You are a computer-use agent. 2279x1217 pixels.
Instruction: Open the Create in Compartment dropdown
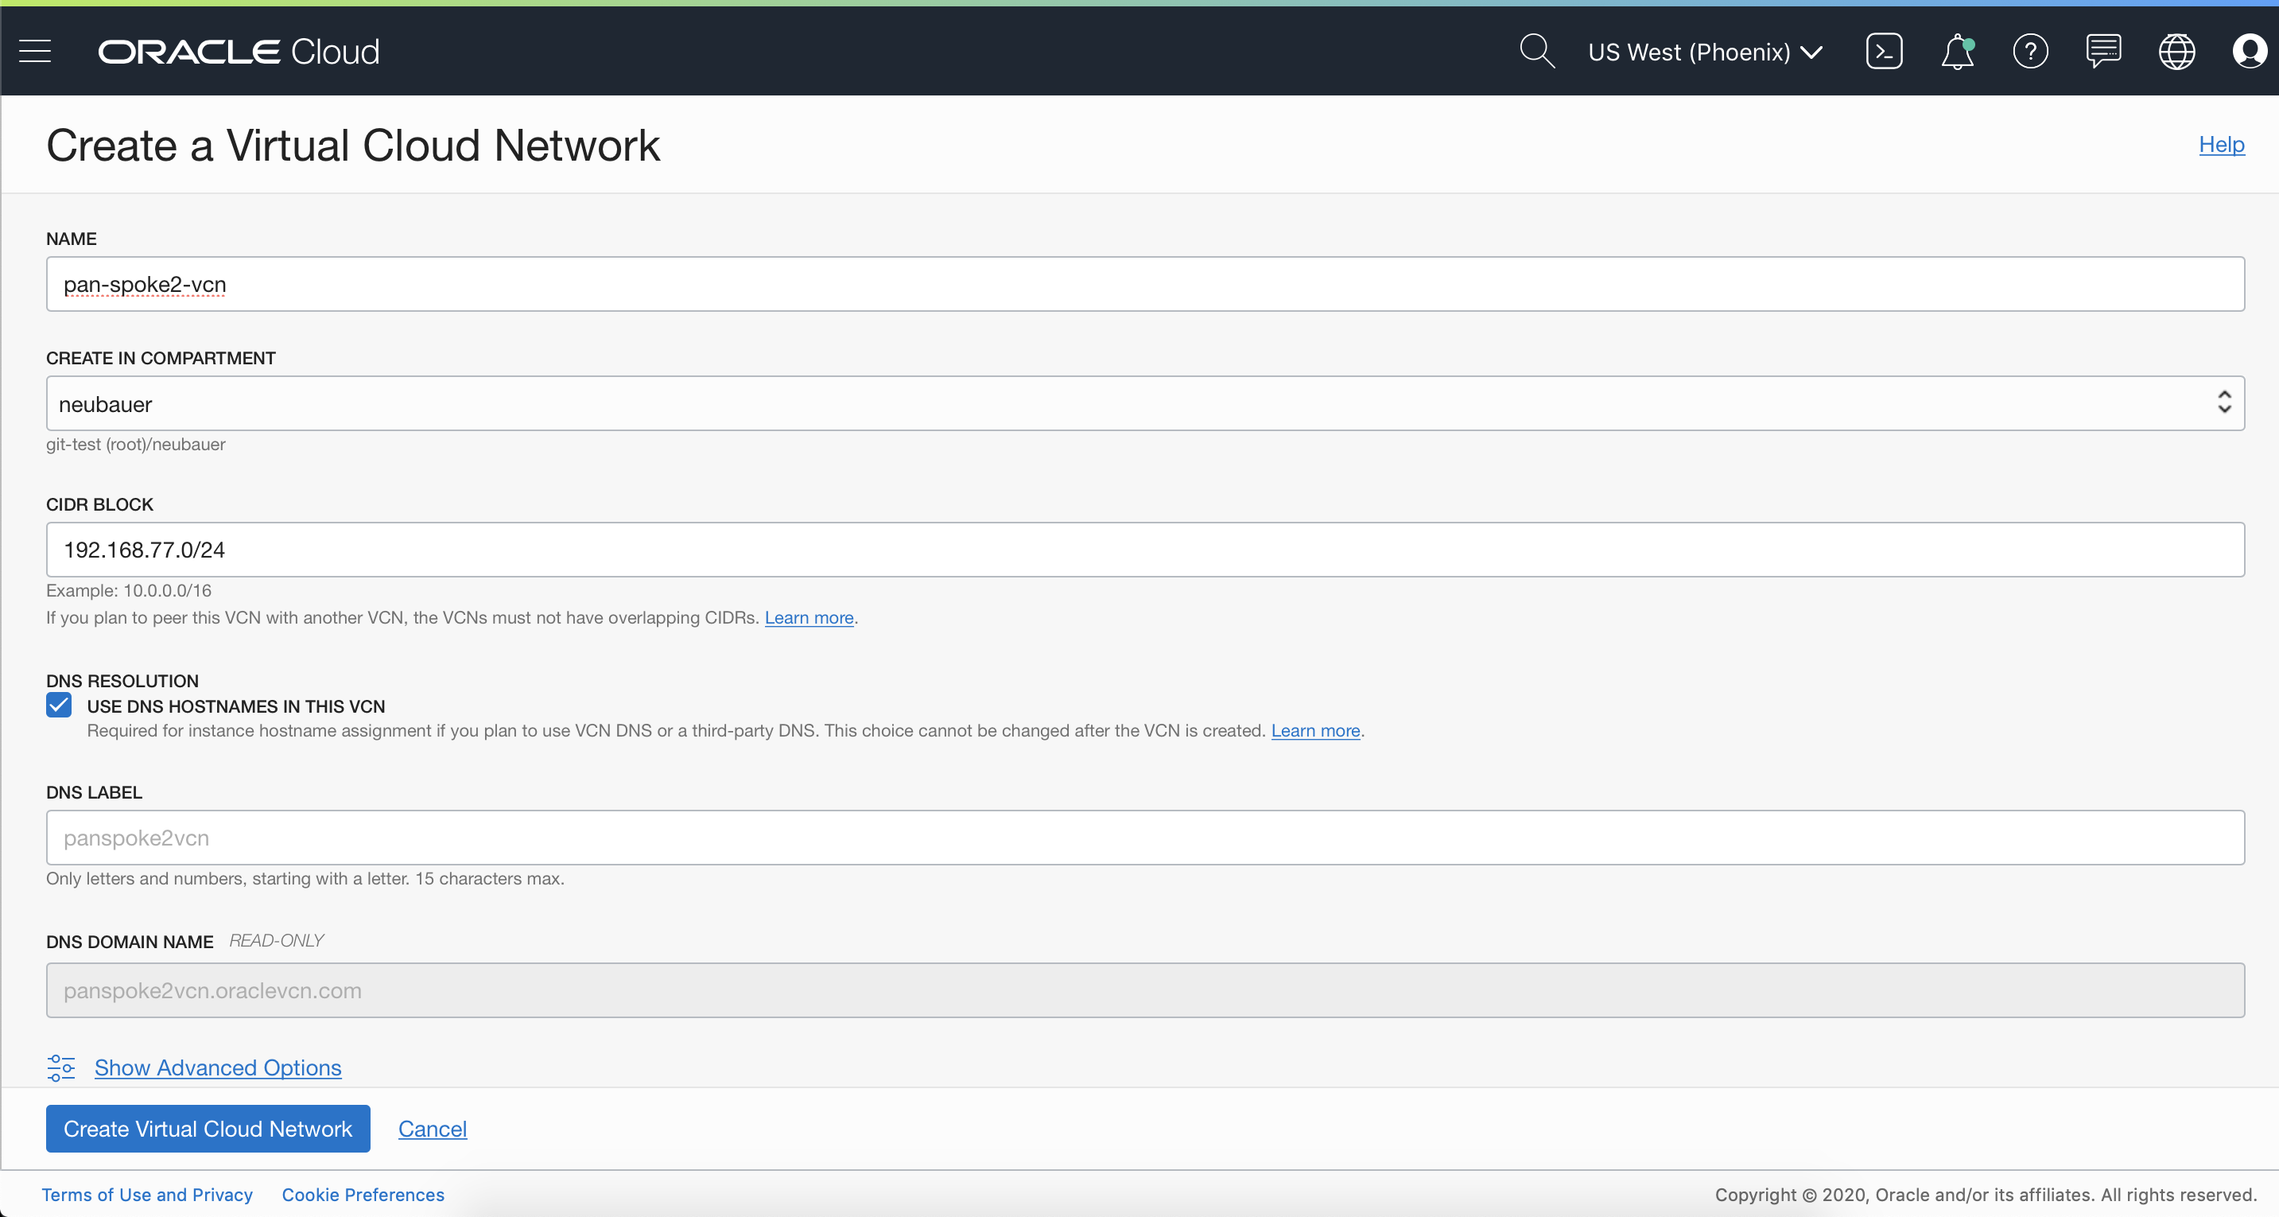pyautogui.click(x=1145, y=403)
